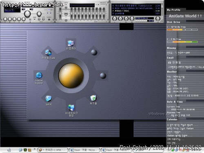Click the Winamp now-playing line (연주곡) in the sidebar
This screenshot has width=204, height=153.
click(x=178, y=53)
